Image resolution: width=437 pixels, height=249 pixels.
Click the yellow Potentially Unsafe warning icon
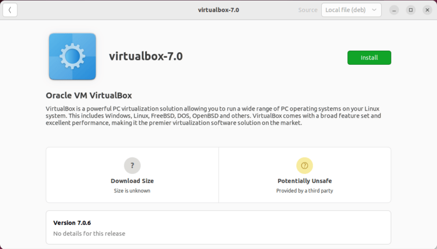(305, 165)
